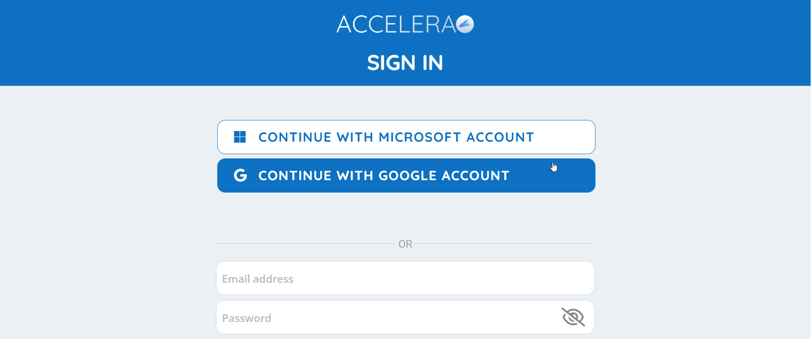Click the Windows logo in Microsoft button
Image resolution: width=811 pixels, height=339 pixels.
pyautogui.click(x=240, y=137)
